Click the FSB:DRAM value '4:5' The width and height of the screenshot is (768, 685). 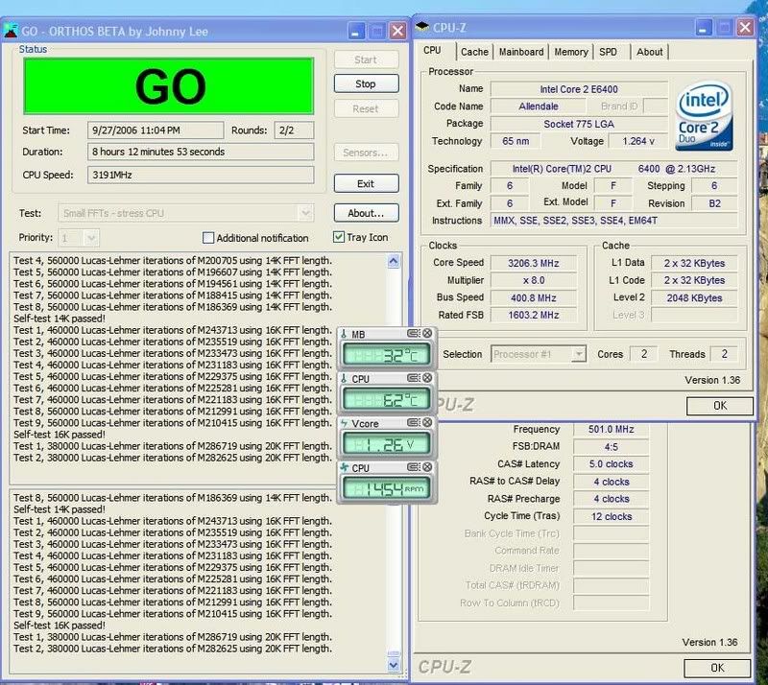[x=611, y=447]
